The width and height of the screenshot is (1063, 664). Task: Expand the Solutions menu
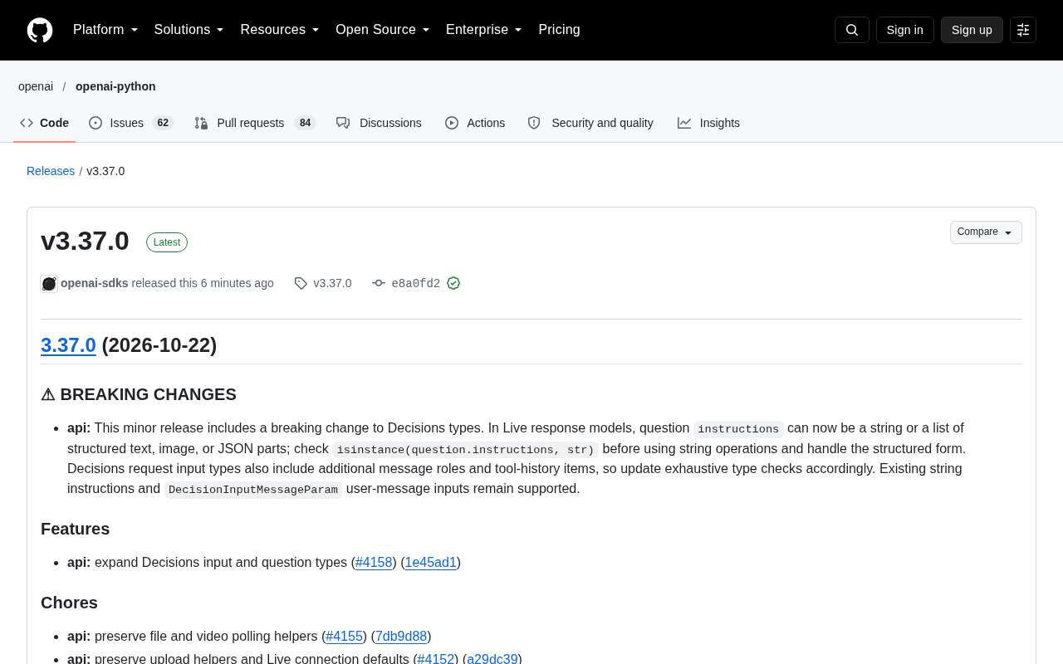(189, 30)
